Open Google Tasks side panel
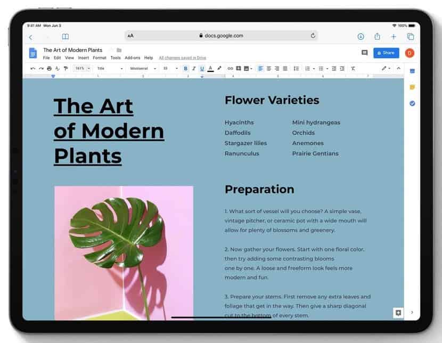This screenshot has width=442, height=343. tap(413, 103)
